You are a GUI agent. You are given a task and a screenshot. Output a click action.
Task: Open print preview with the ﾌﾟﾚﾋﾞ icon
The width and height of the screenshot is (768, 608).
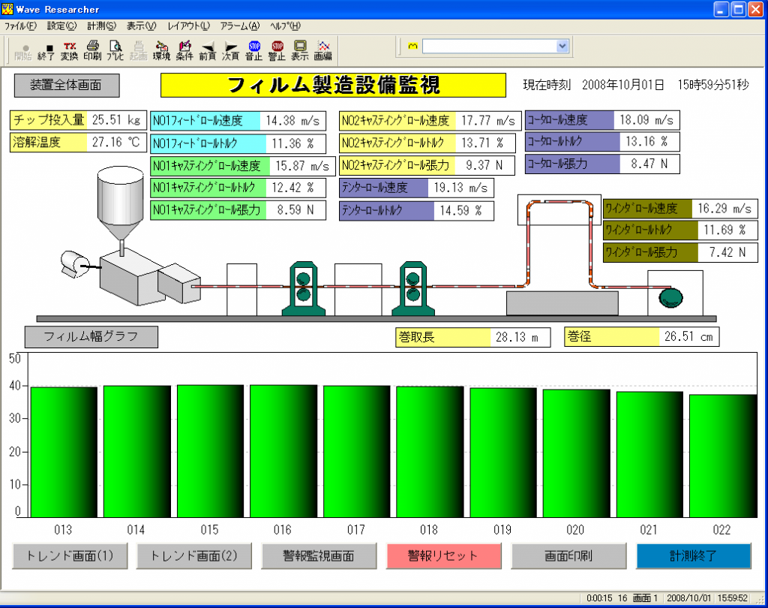(115, 51)
